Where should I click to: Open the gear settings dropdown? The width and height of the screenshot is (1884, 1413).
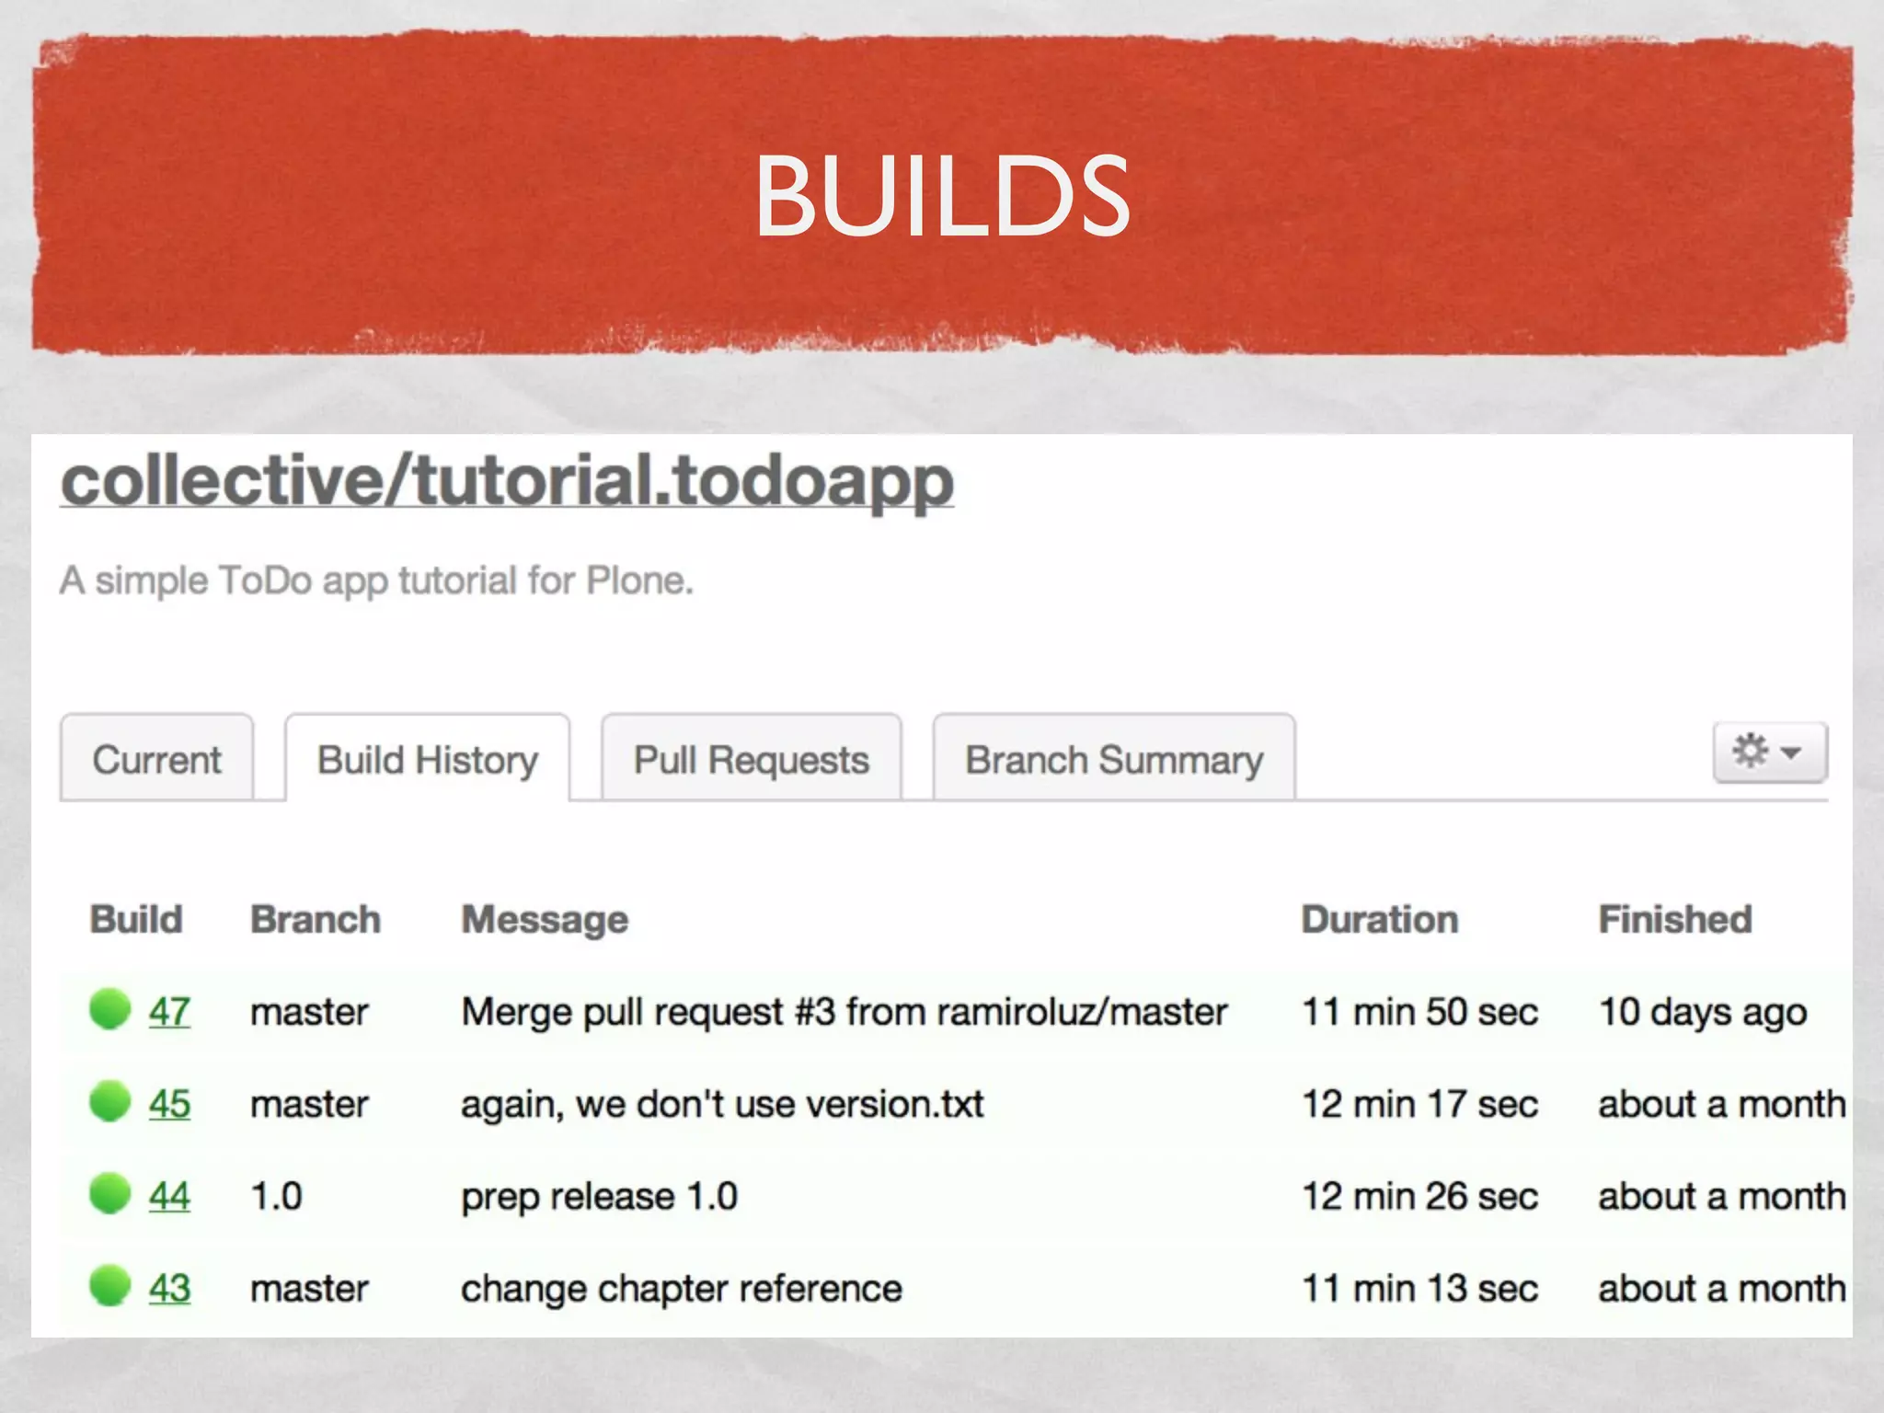point(1769,752)
